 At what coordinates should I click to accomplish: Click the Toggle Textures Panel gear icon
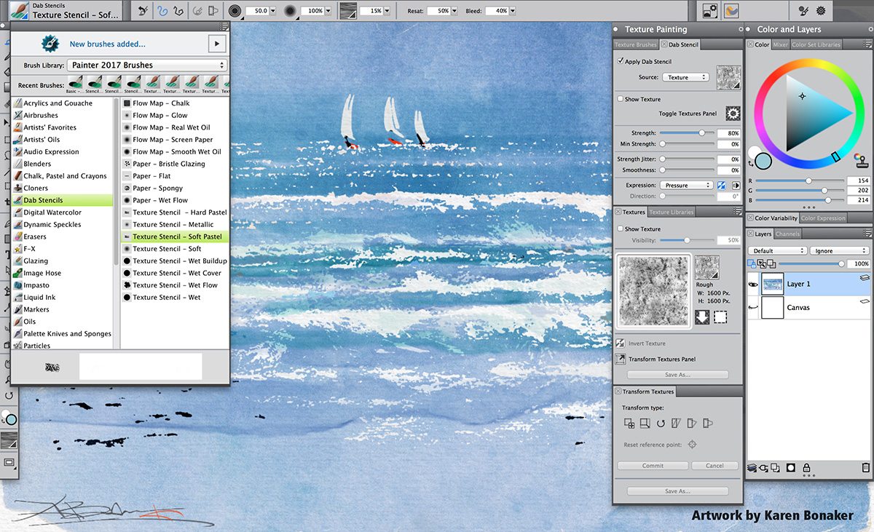tap(732, 114)
